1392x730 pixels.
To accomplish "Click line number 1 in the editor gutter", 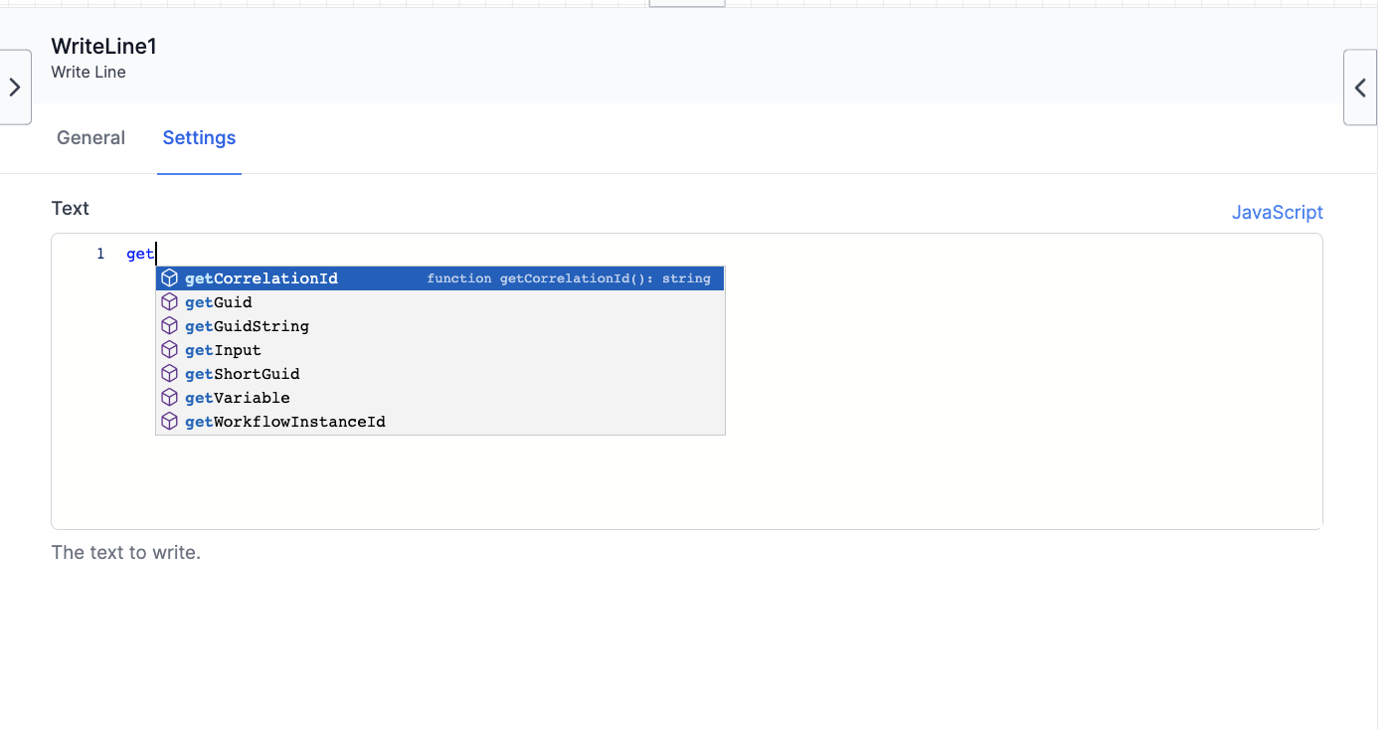I will coord(99,254).
